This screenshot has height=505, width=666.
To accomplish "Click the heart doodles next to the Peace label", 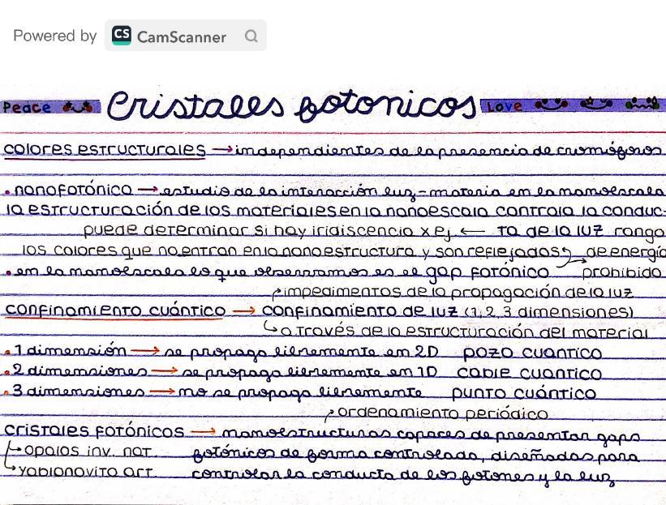I will tap(77, 106).
